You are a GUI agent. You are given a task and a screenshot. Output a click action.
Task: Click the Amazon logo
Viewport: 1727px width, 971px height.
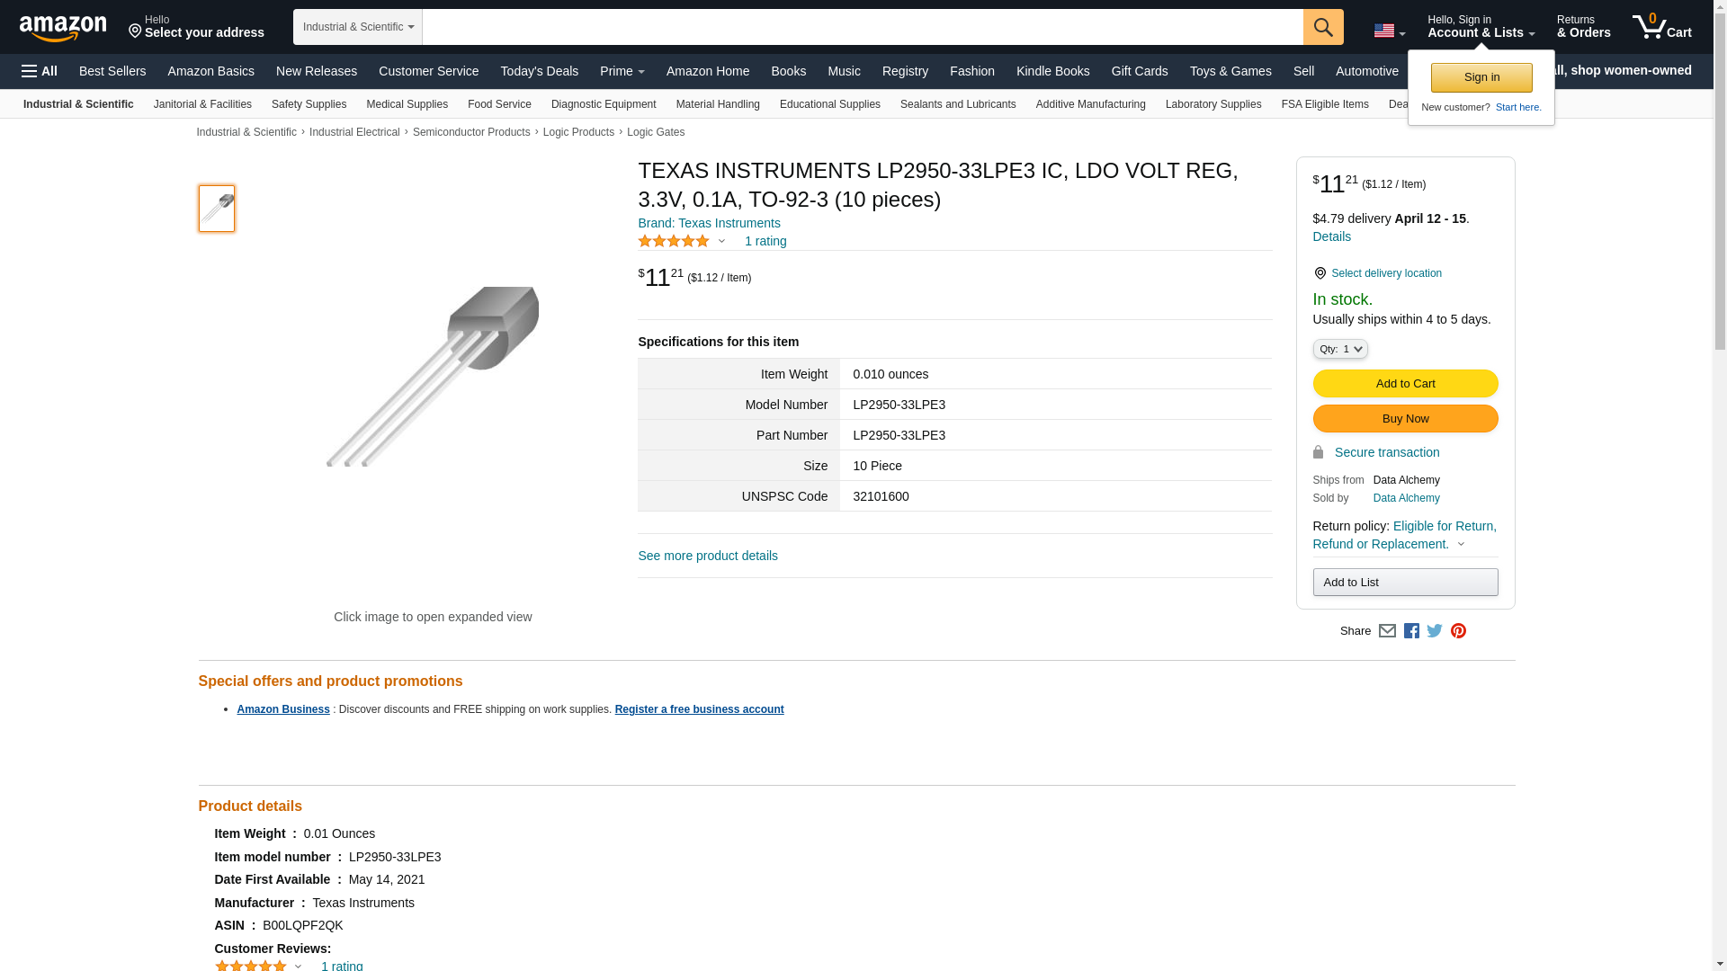[63, 28]
